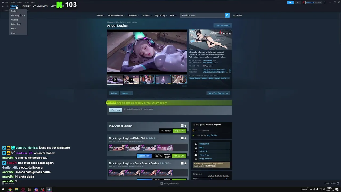341x192 pixels.
Task: Click the plus icon next to the publisher name
Action: click(230, 72)
